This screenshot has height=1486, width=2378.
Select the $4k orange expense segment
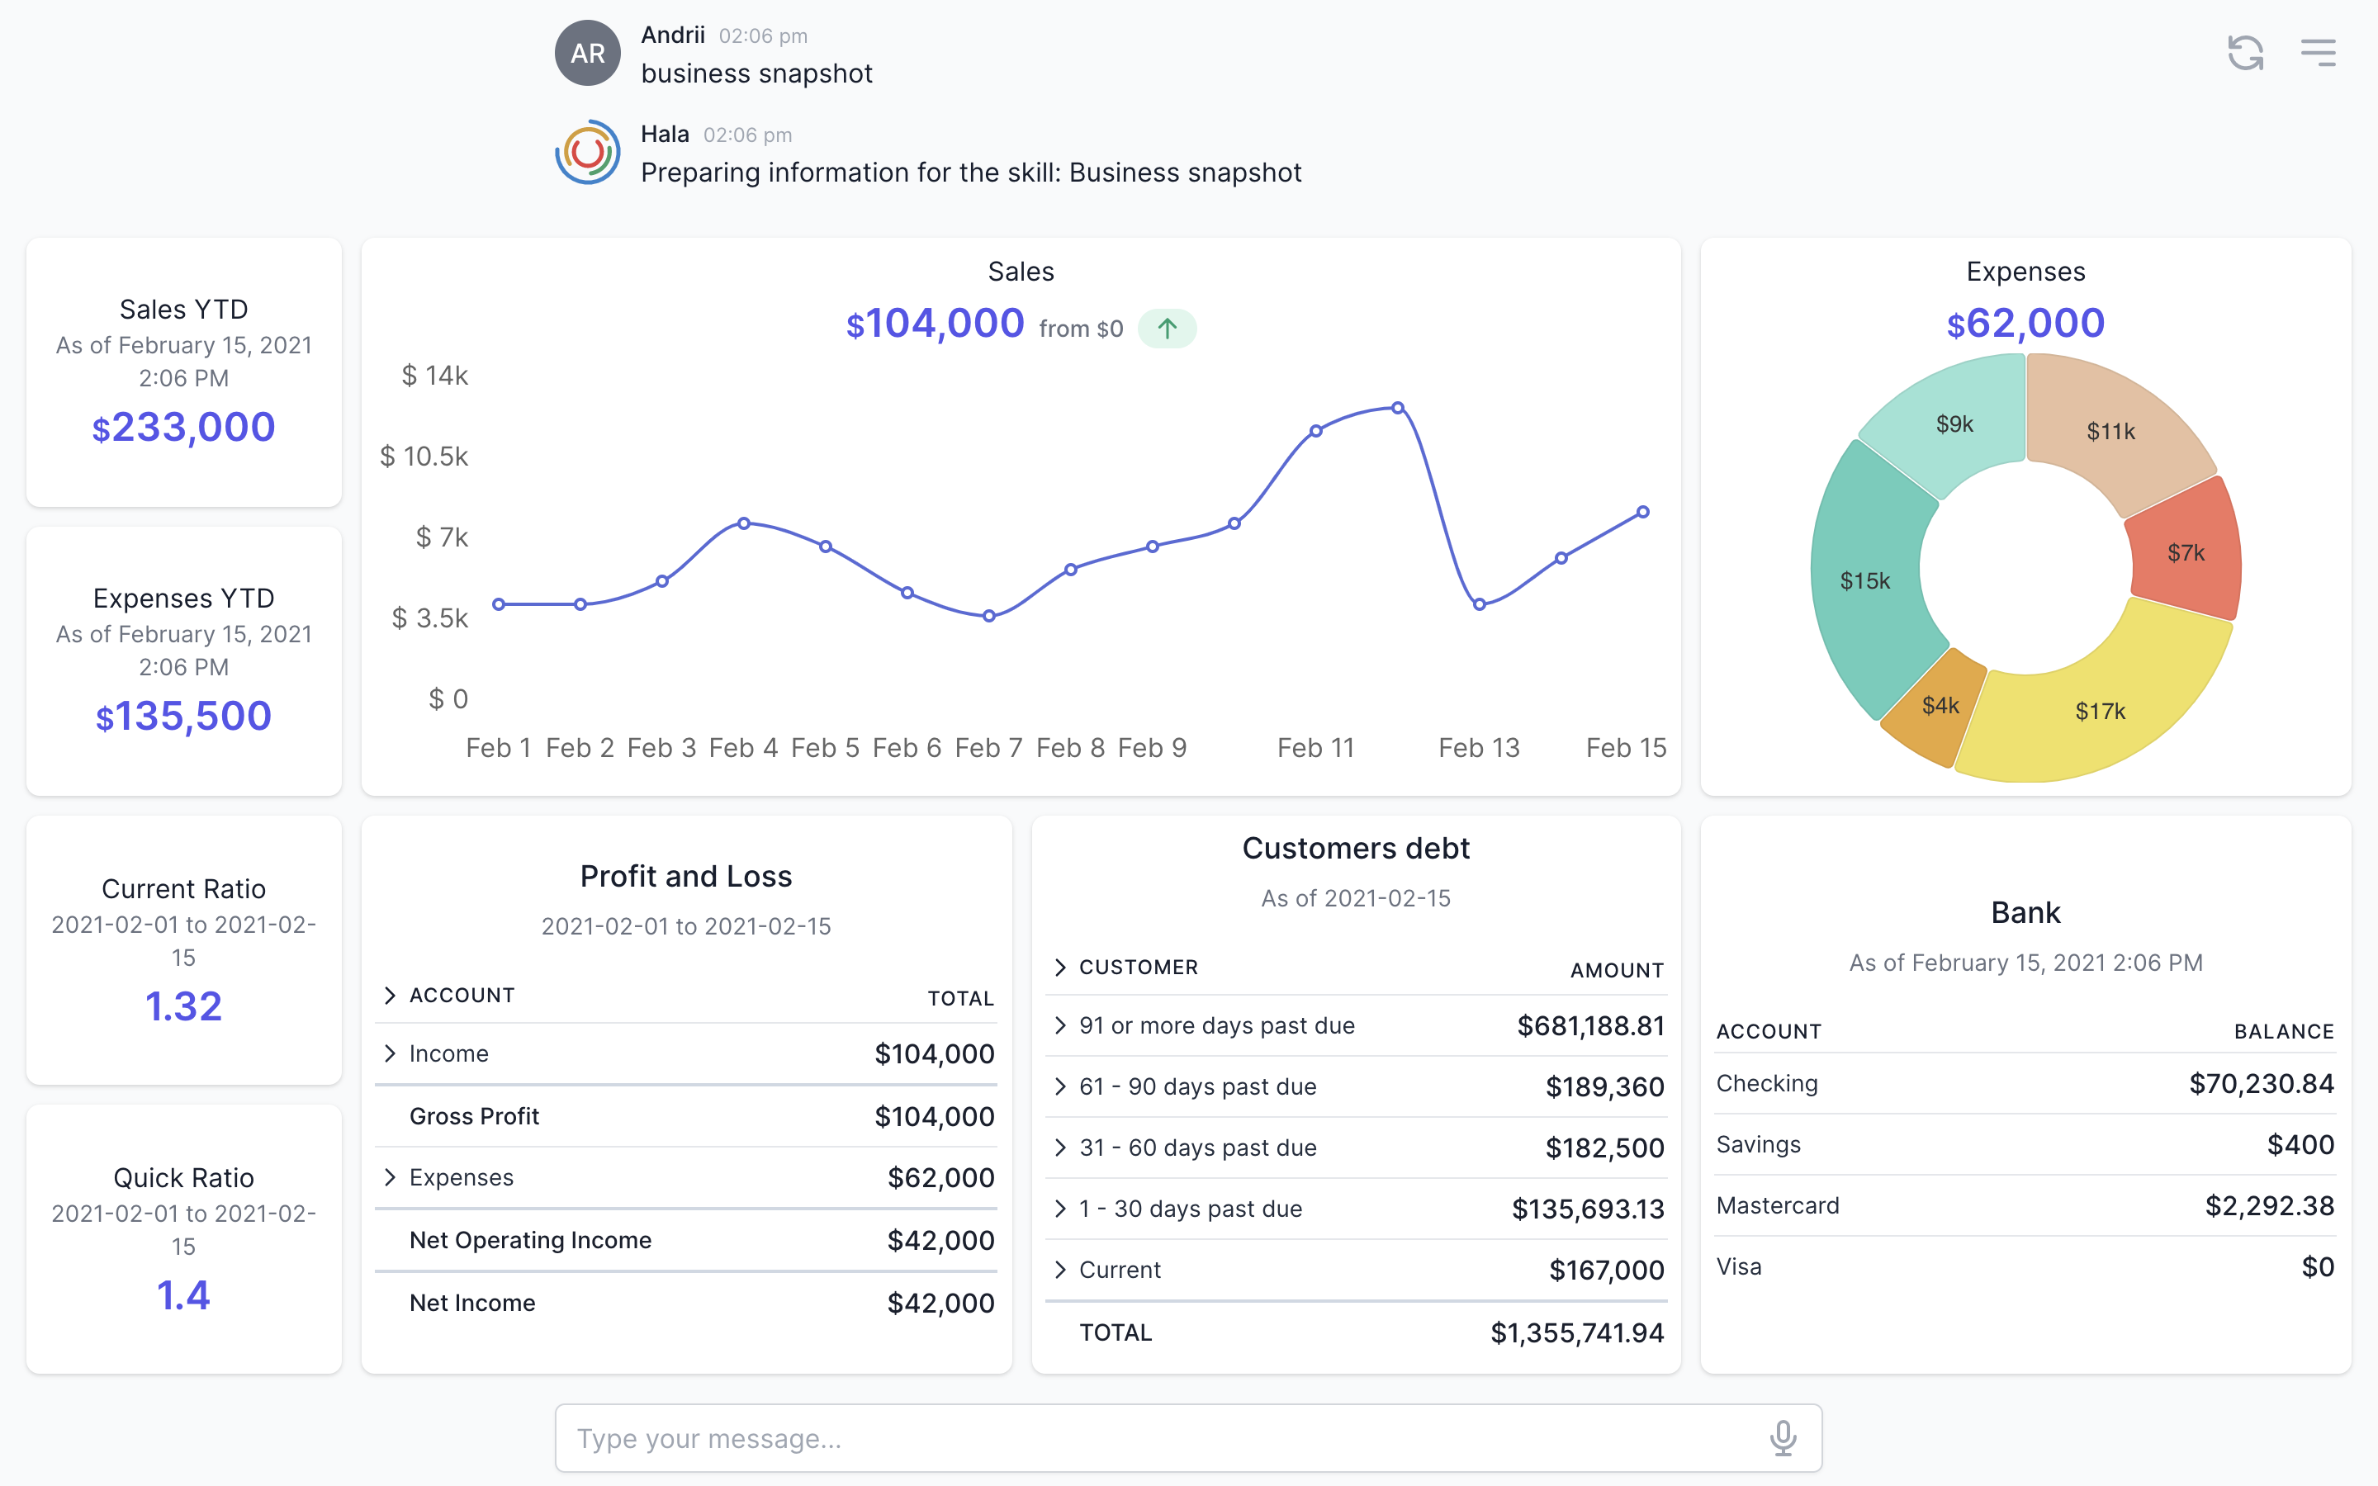[1940, 706]
